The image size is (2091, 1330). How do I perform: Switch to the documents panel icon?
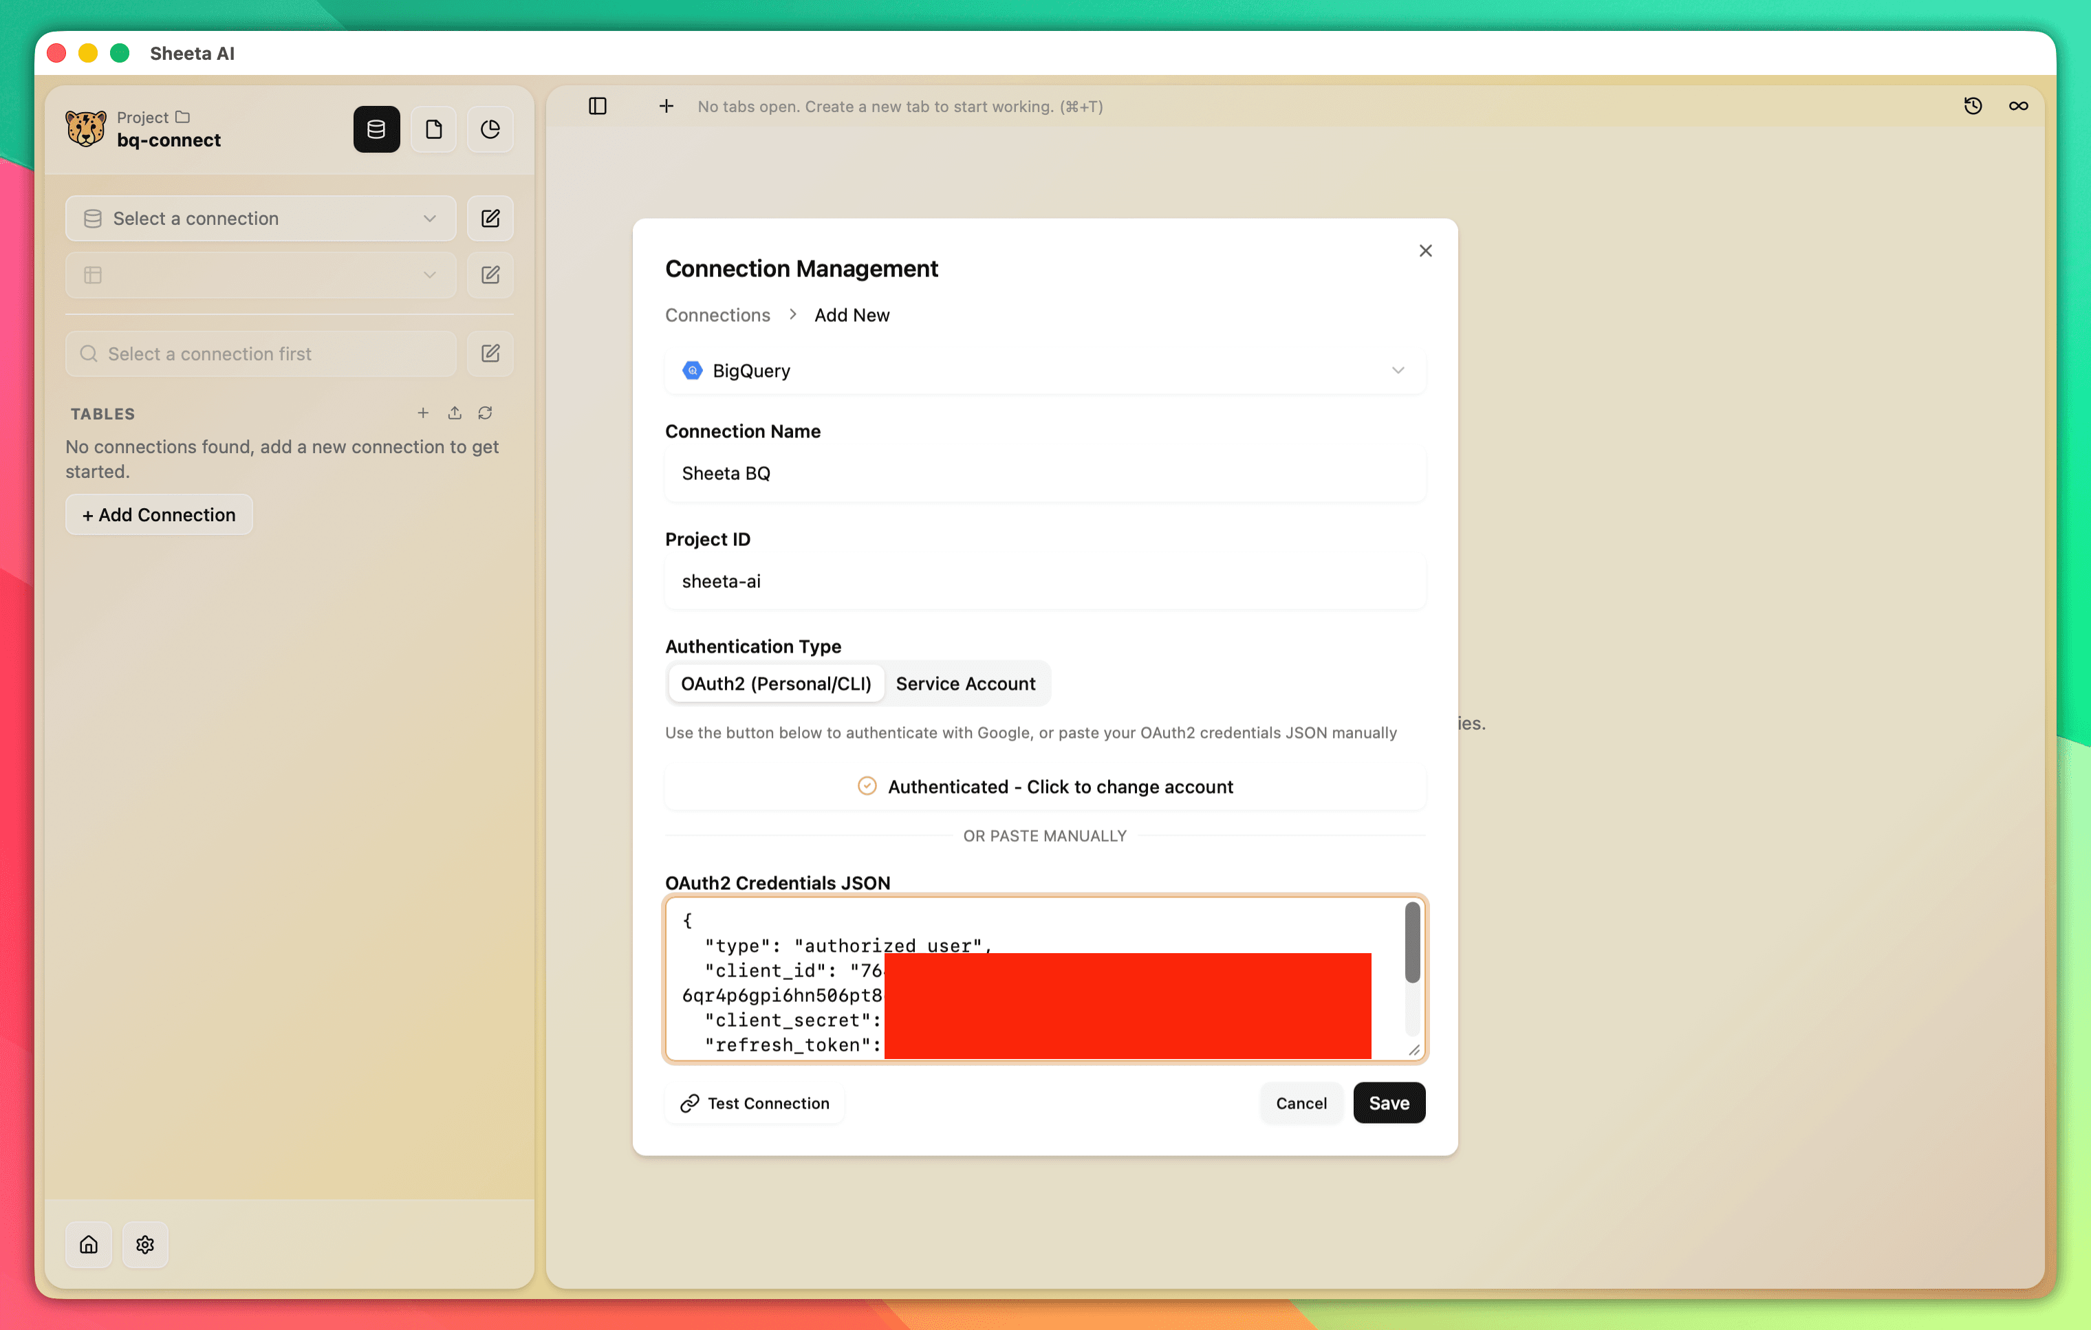click(433, 129)
